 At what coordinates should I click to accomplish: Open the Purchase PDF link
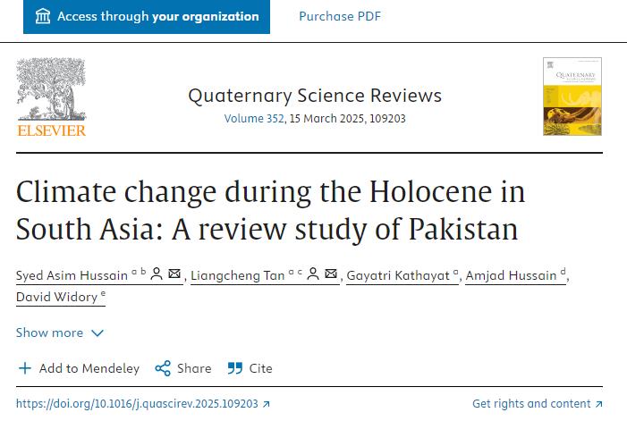[340, 16]
